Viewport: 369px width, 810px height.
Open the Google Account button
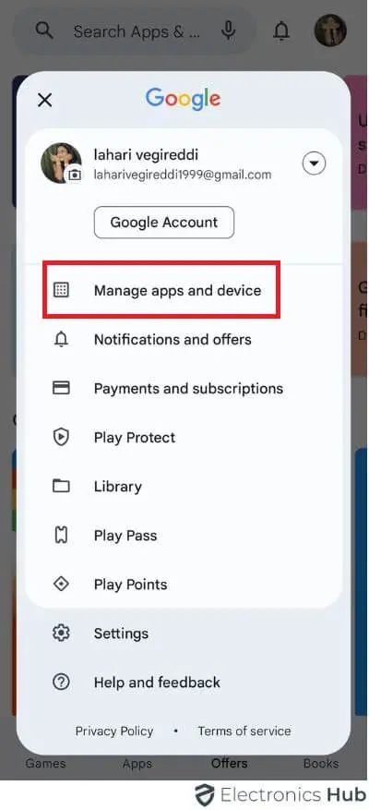pos(164,223)
